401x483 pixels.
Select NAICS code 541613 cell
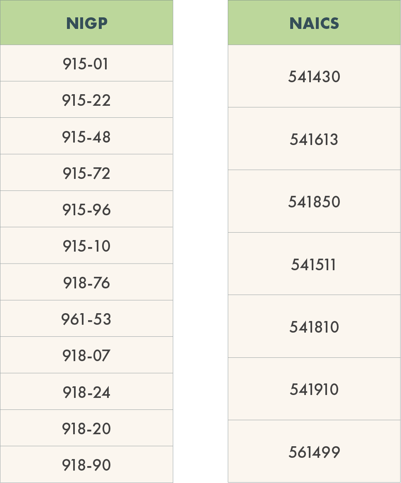coord(314,138)
